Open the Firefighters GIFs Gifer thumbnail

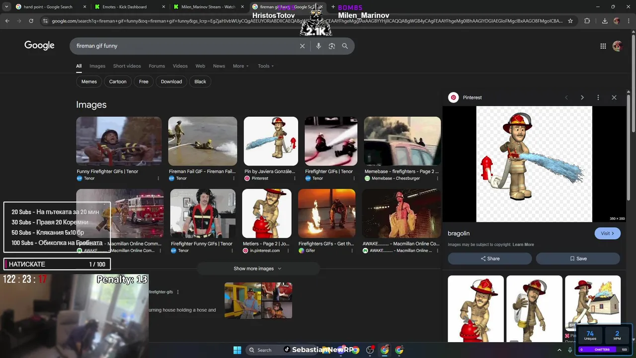pos(326,213)
